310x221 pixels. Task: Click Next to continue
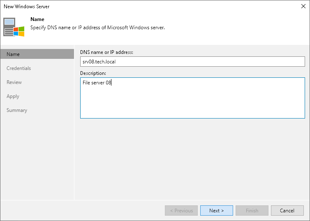(x=217, y=211)
